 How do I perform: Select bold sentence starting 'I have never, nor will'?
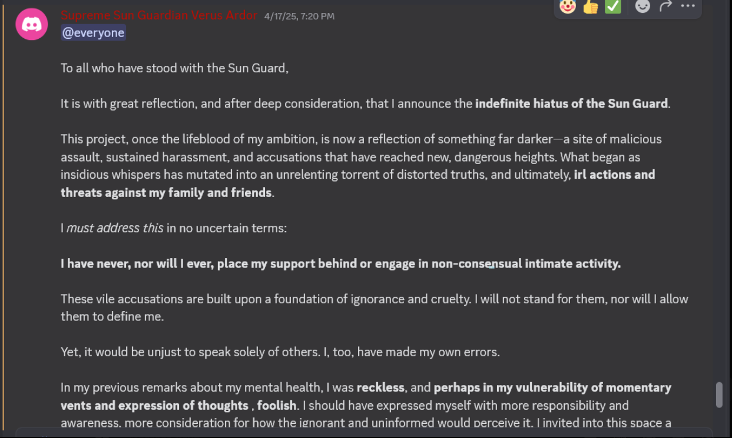coord(340,264)
